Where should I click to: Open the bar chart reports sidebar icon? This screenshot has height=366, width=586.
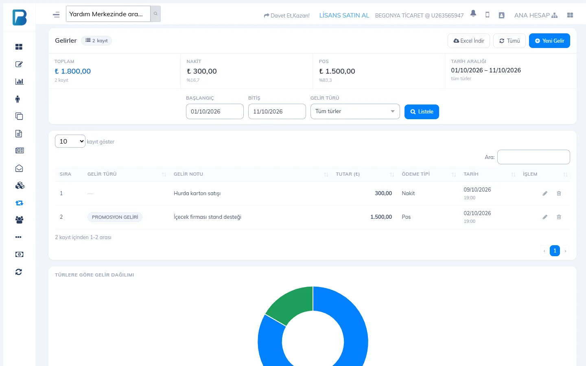(x=19, y=81)
